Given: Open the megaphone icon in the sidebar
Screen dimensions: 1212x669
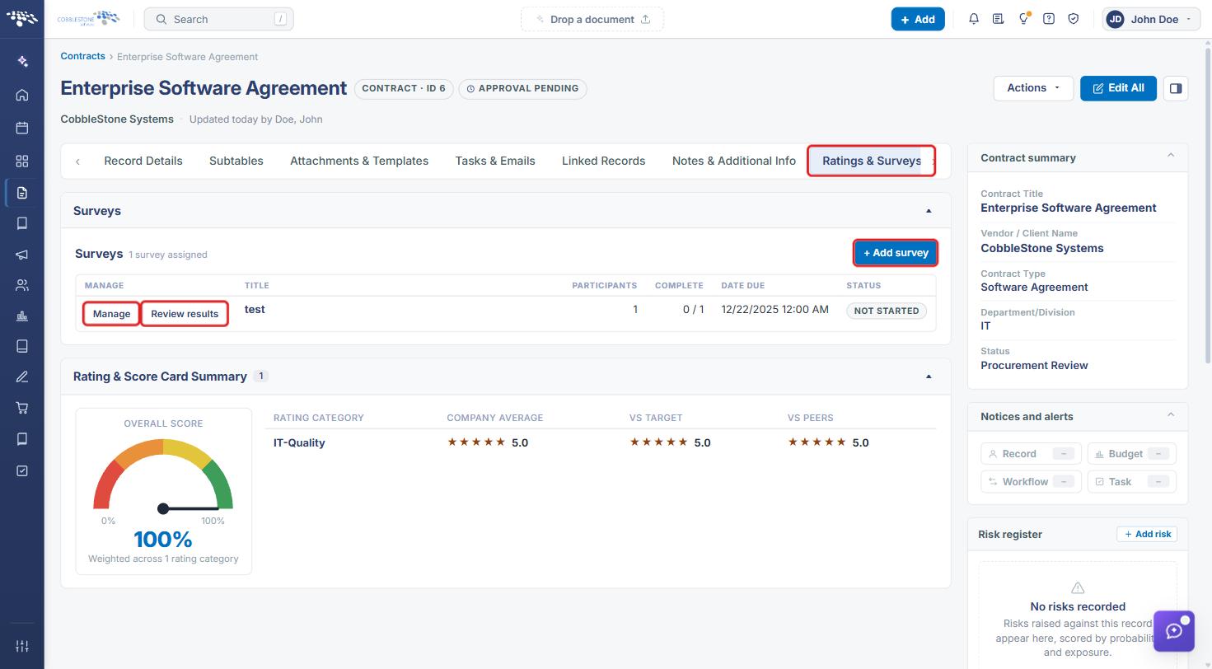Looking at the screenshot, I should [x=22, y=255].
